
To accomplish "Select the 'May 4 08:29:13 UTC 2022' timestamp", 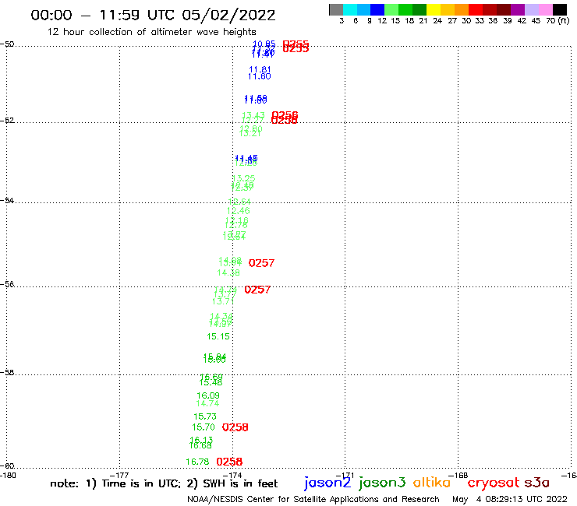I will pos(510,499).
